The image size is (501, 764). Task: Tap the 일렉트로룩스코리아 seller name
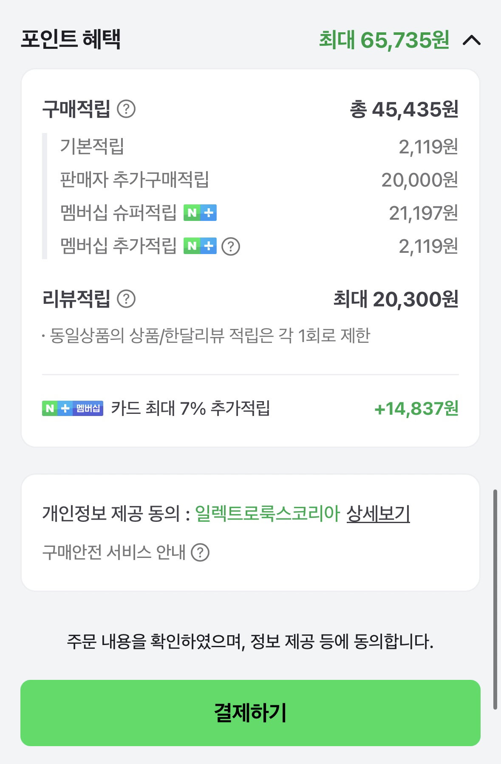click(267, 513)
